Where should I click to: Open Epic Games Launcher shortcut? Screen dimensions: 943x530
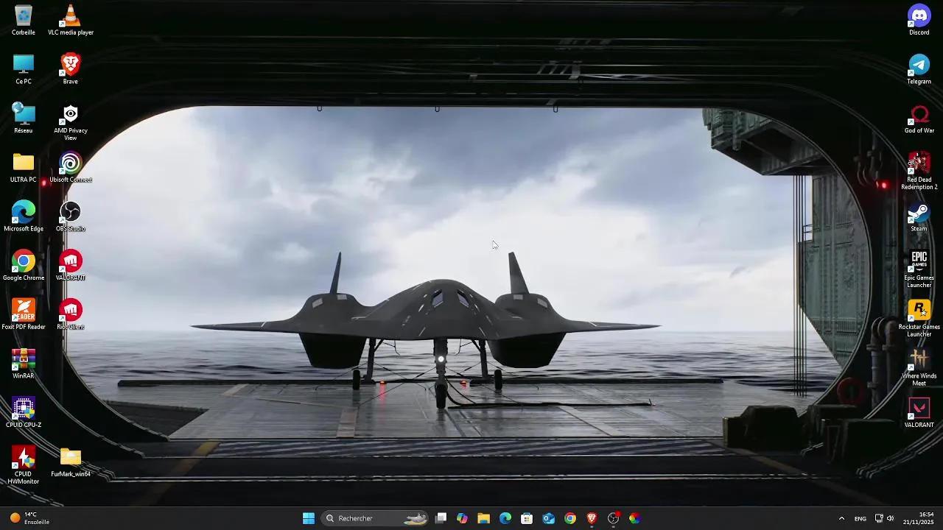[919, 269]
